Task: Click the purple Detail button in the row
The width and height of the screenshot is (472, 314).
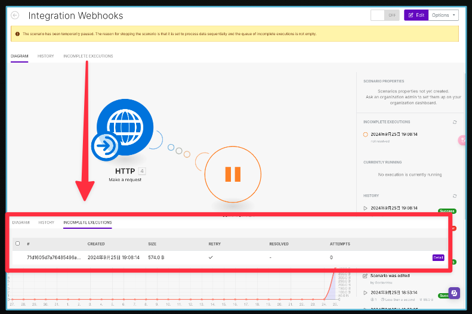Action: pos(438,257)
